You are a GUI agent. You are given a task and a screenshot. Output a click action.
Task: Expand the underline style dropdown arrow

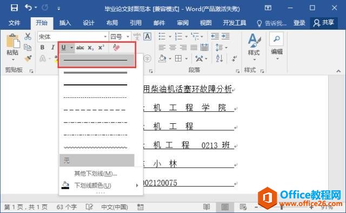pyautogui.click(x=71, y=48)
